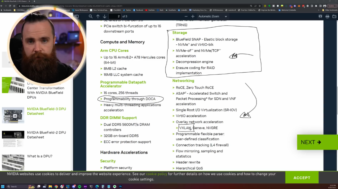This screenshot has width=338, height=189.
Task: Toggle the PDF viewer sidebar
Action: coord(77,16)
